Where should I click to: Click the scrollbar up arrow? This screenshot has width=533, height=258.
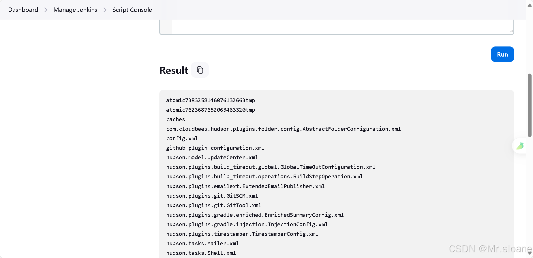(530, 5)
